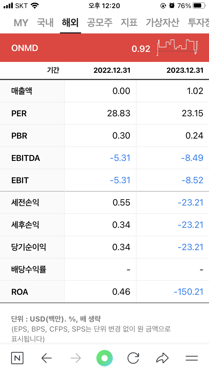Tap the share arrow icon
The width and height of the screenshot is (209, 372).
(162, 358)
